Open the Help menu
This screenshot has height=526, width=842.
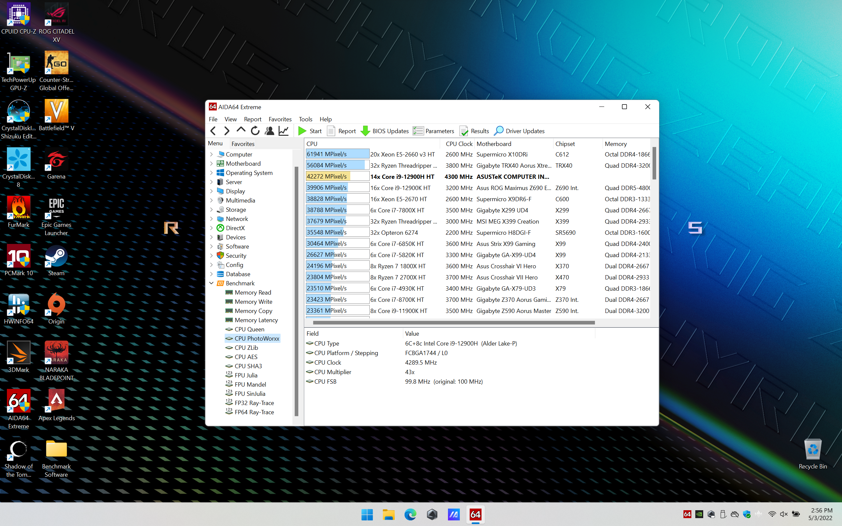(x=325, y=119)
